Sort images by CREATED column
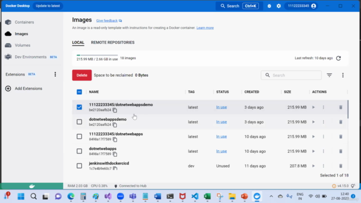Viewport: 361px width, 203px height. 252,92
